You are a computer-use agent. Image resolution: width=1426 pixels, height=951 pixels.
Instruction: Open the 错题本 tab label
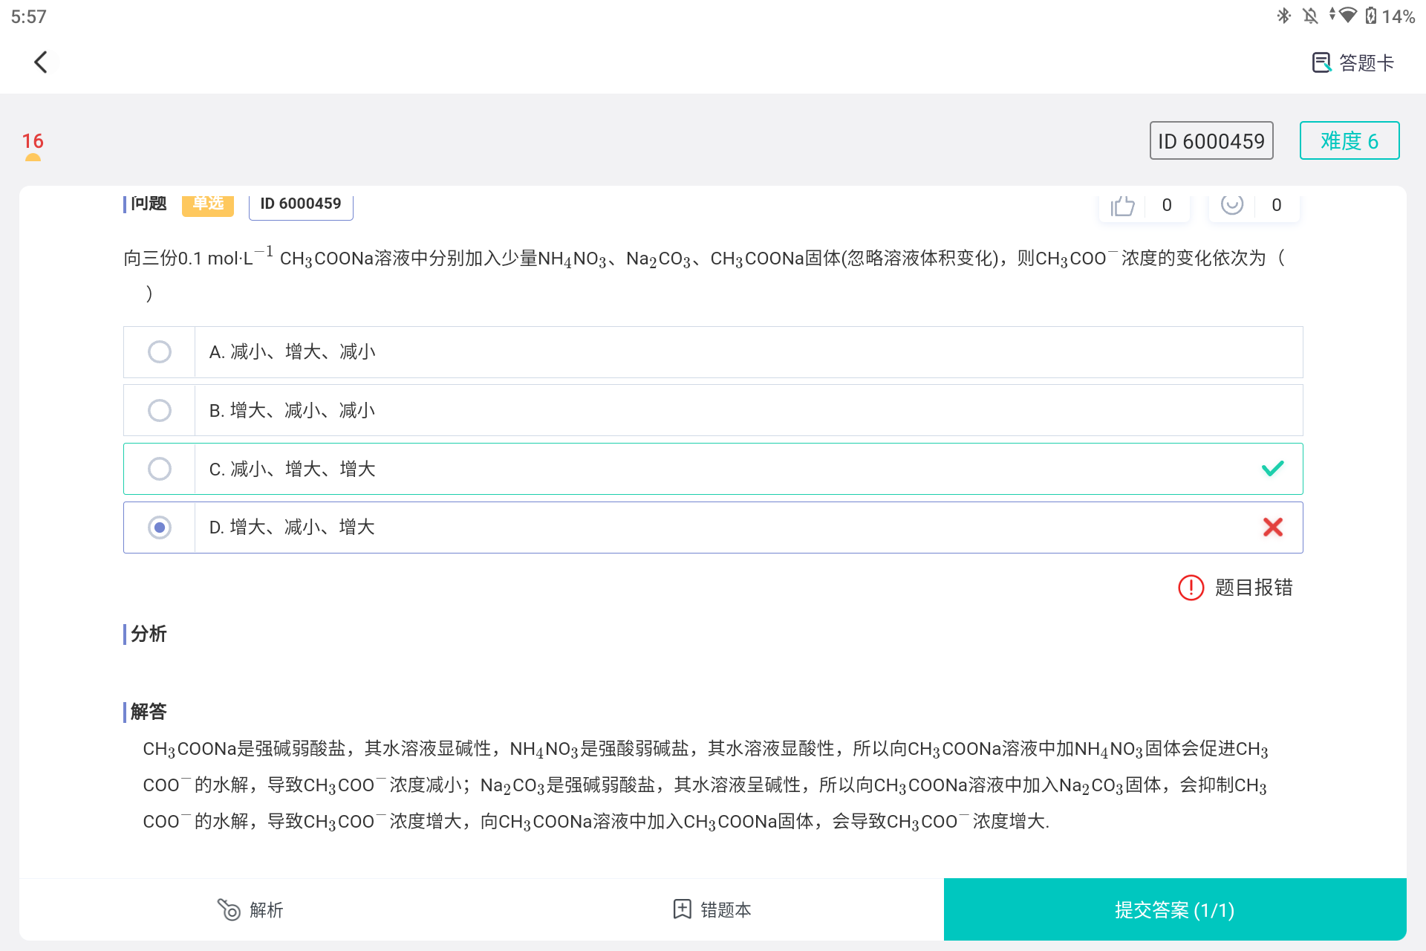tap(726, 910)
